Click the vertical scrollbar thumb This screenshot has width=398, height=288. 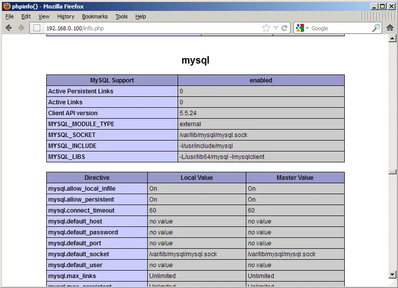click(393, 171)
